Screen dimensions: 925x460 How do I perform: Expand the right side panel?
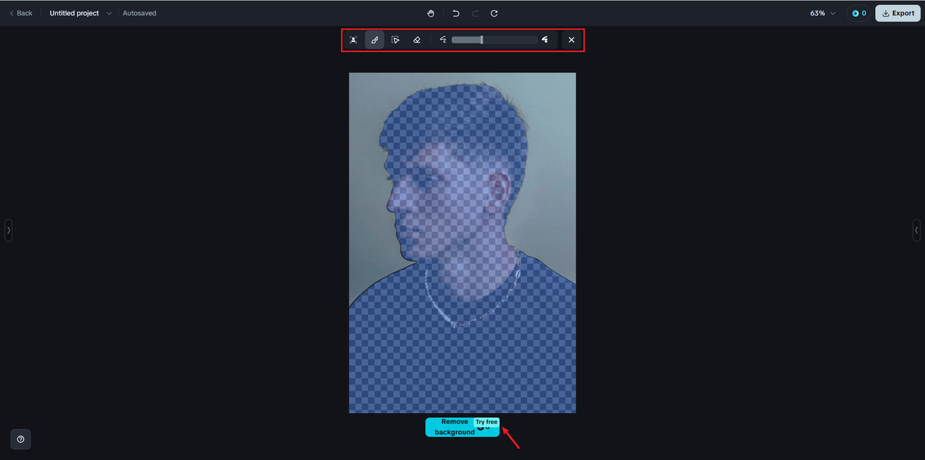coord(916,230)
